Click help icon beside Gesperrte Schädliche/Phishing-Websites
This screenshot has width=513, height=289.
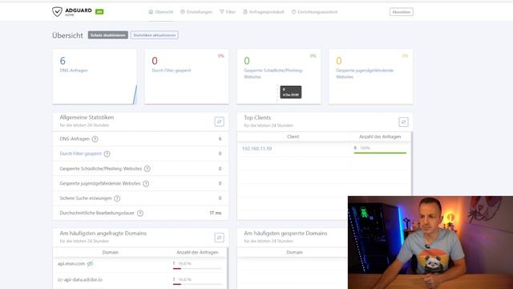[x=147, y=169]
